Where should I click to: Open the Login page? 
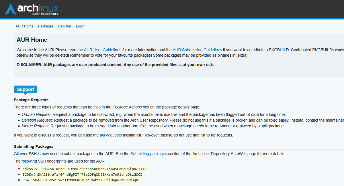pos(80,26)
